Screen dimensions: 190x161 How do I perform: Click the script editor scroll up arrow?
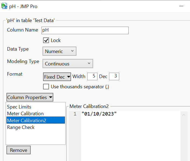click(184, 115)
